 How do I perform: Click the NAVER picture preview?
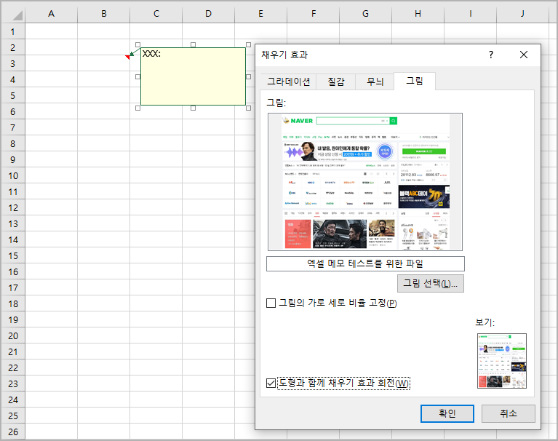click(x=365, y=182)
